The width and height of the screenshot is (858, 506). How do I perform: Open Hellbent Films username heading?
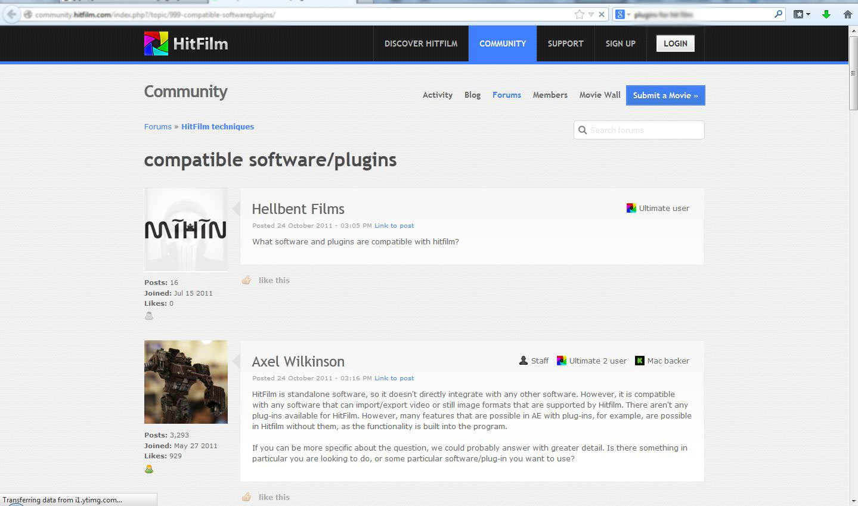(x=298, y=209)
